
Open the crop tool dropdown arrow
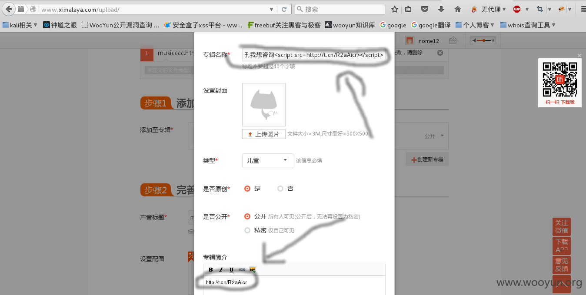[x=549, y=9]
